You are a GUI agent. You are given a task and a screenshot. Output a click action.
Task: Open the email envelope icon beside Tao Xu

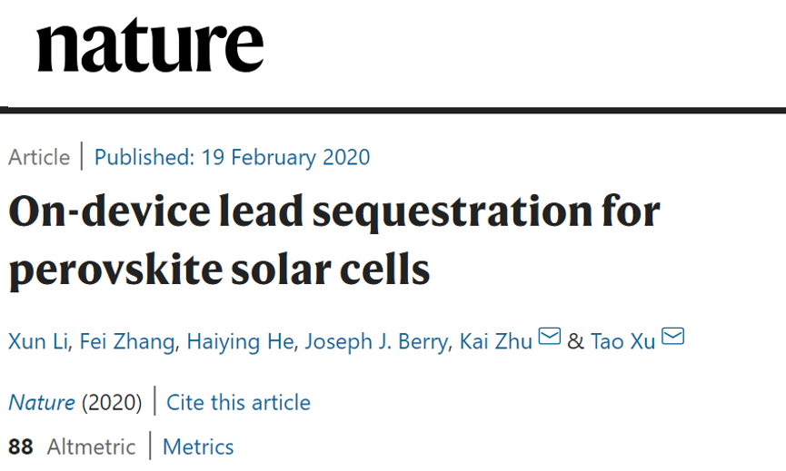click(672, 336)
